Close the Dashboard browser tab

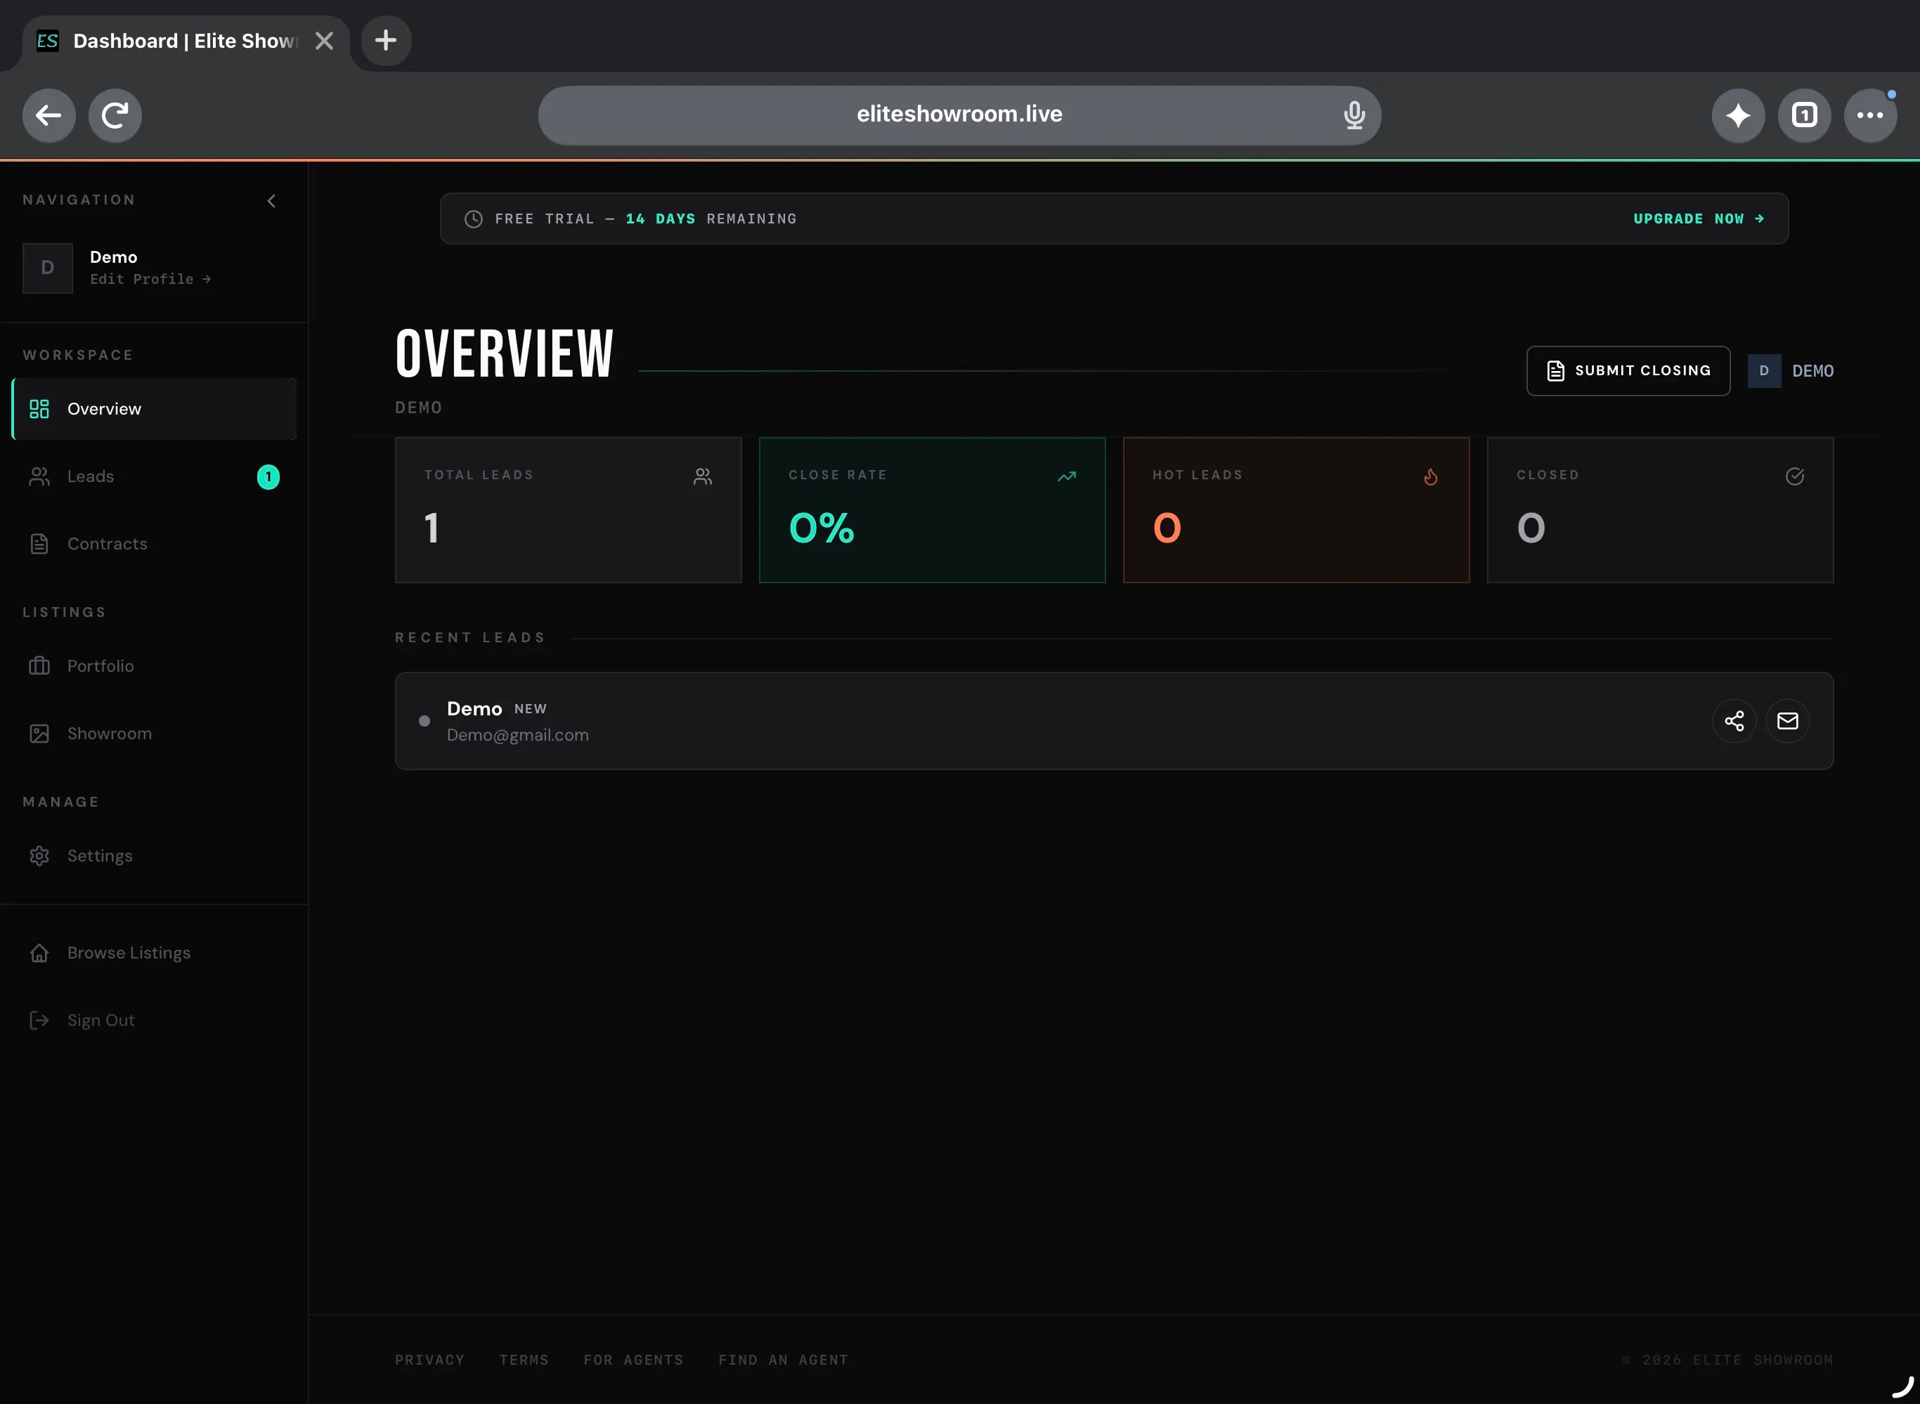click(324, 41)
